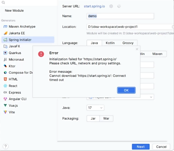174x151 pixels.
Task: Select the Jakarta EE generator icon
Action: (5, 33)
